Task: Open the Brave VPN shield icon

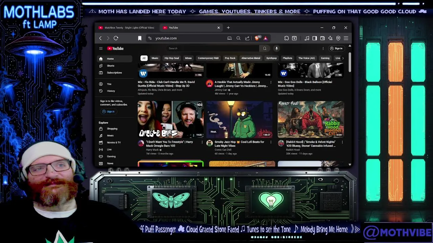Action: [338, 38]
